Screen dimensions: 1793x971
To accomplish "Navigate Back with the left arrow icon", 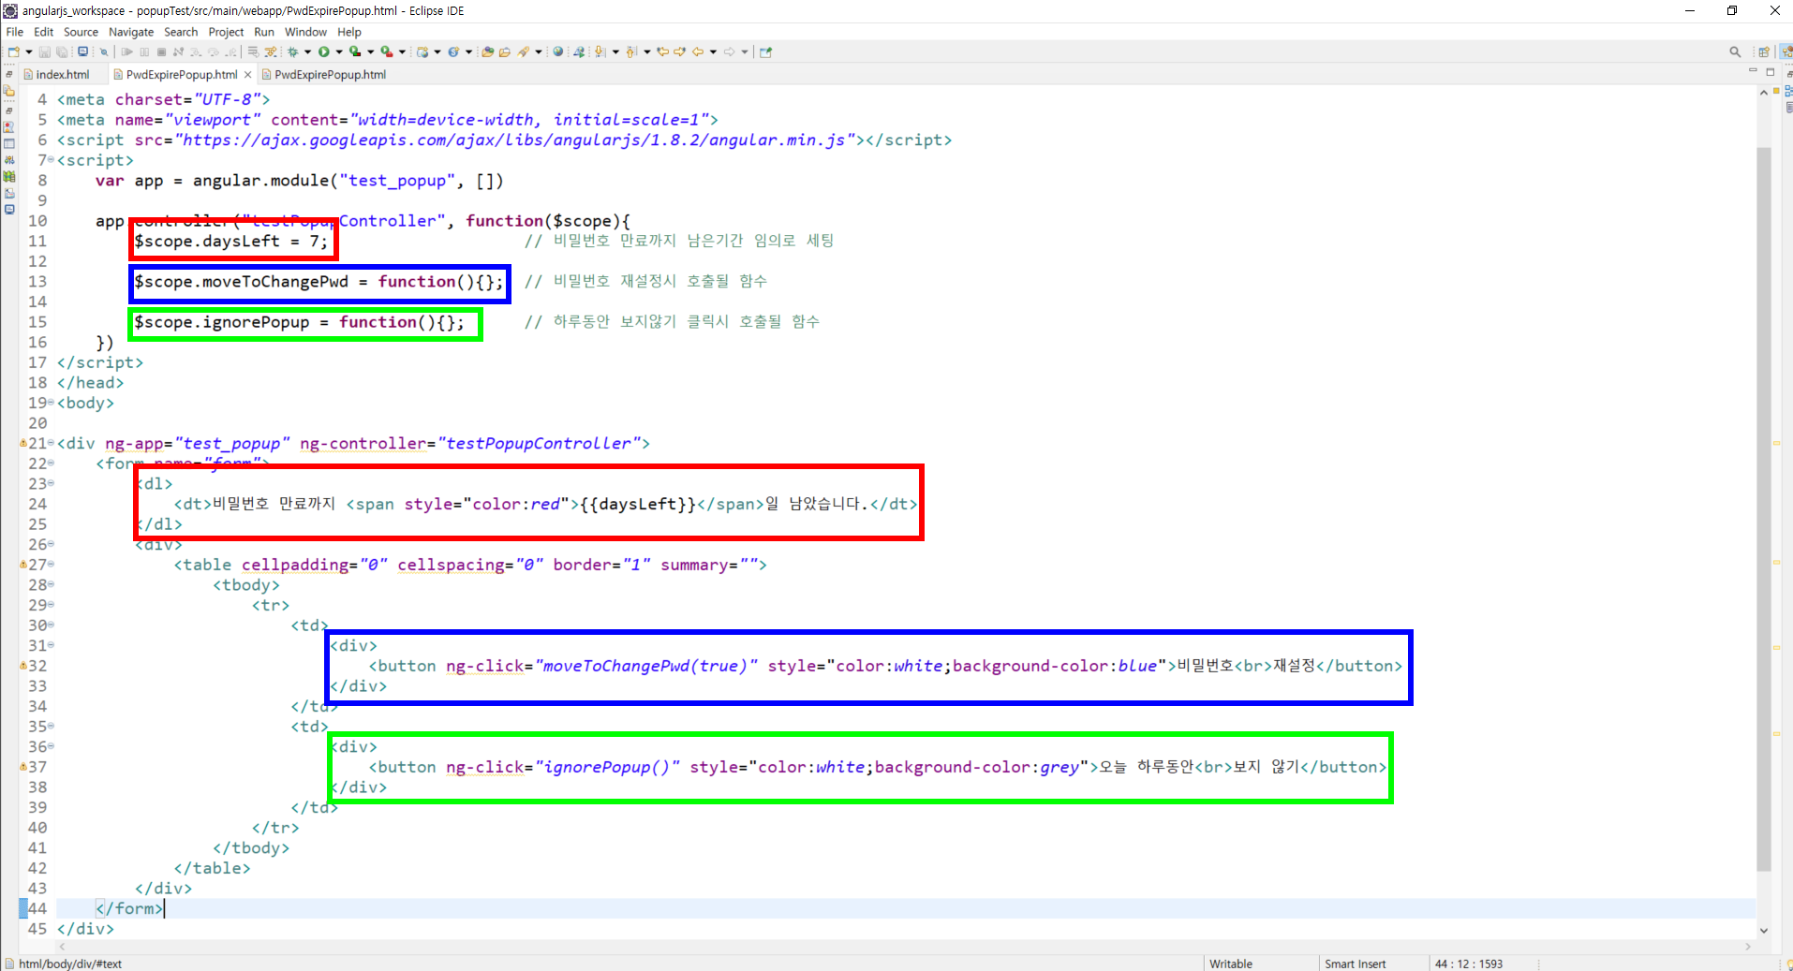I will point(697,51).
